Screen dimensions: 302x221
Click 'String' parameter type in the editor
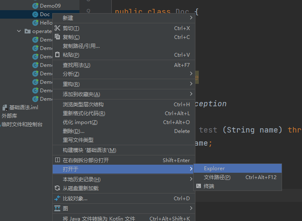[x=241, y=130]
